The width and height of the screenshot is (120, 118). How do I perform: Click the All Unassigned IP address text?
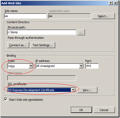click(45, 66)
